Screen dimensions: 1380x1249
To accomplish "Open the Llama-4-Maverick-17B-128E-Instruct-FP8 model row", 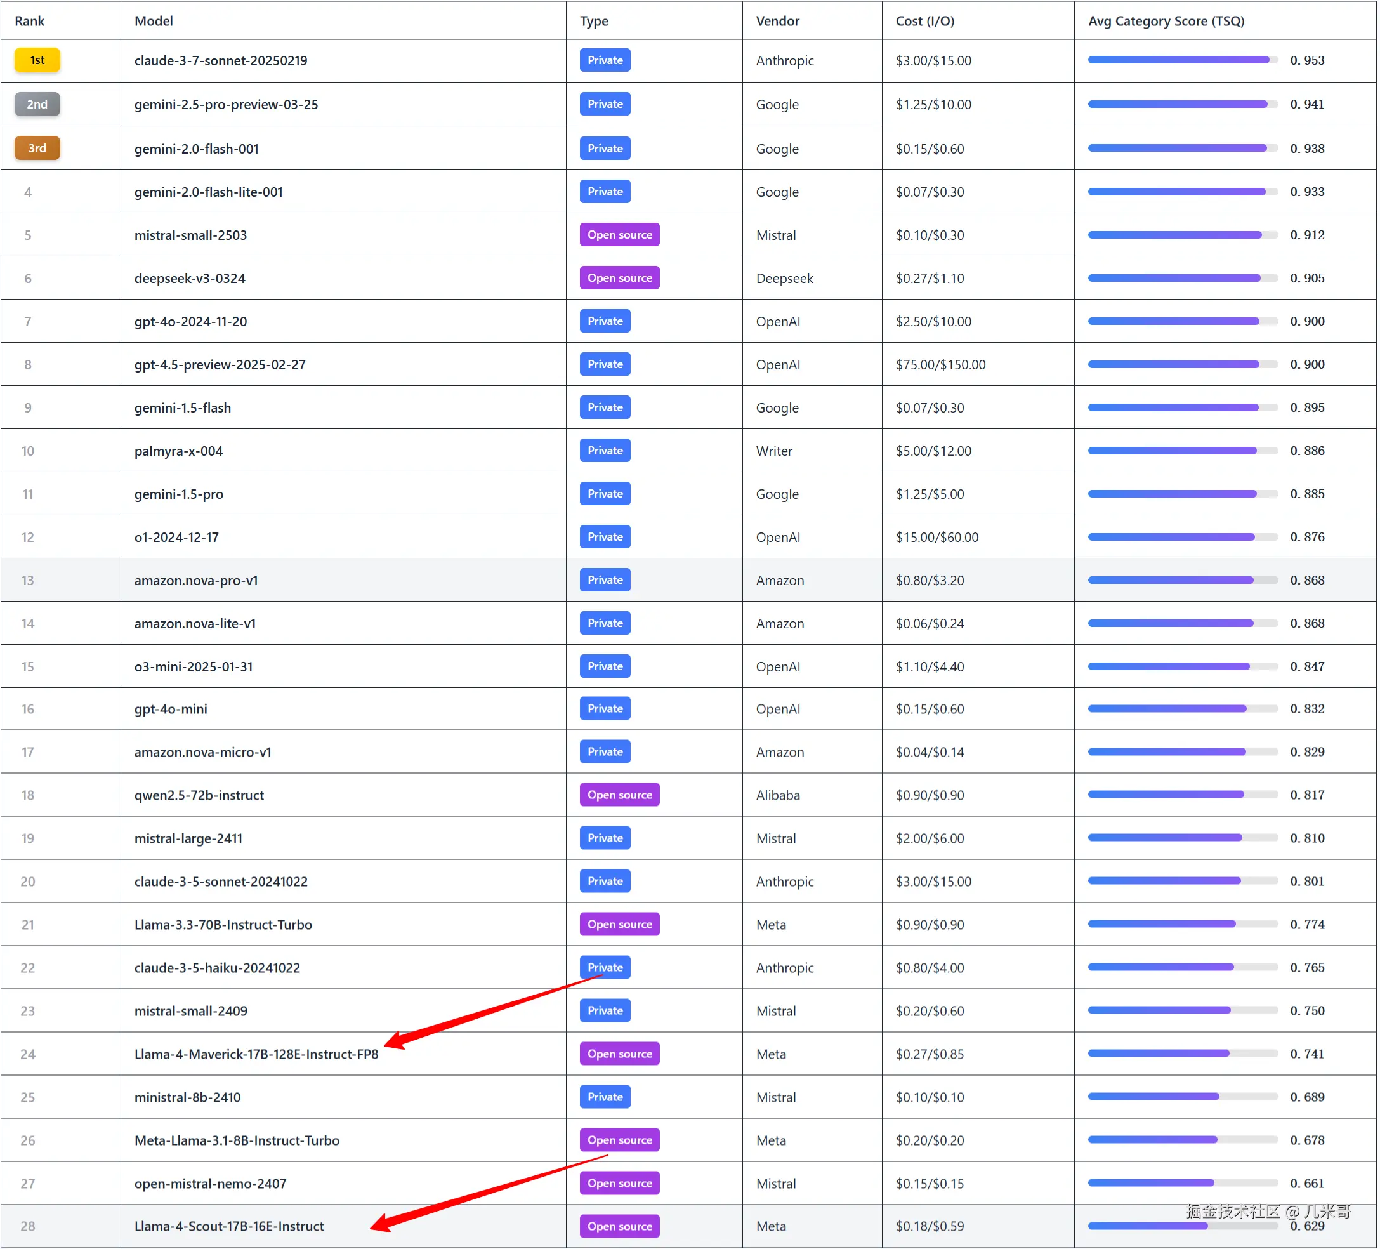I will coord(256,1054).
